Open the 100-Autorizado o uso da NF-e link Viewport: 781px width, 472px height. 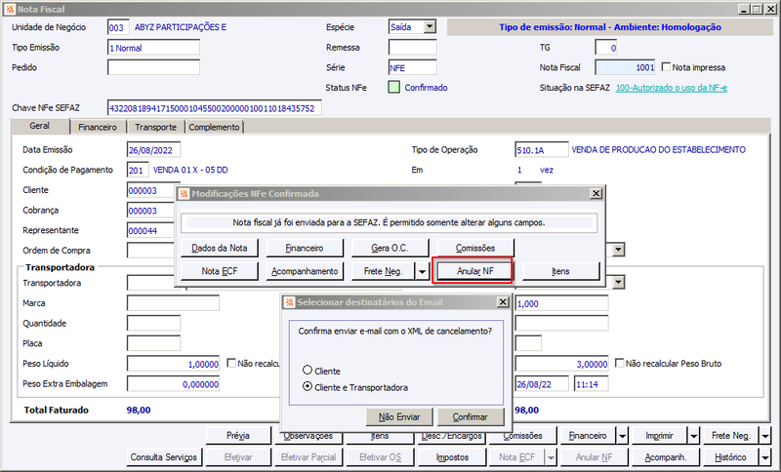[x=672, y=88]
